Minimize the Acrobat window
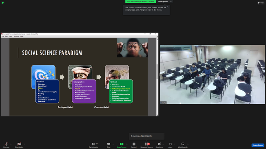Image resolution: width=266 pixels, height=149 pixels. (145, 34)
